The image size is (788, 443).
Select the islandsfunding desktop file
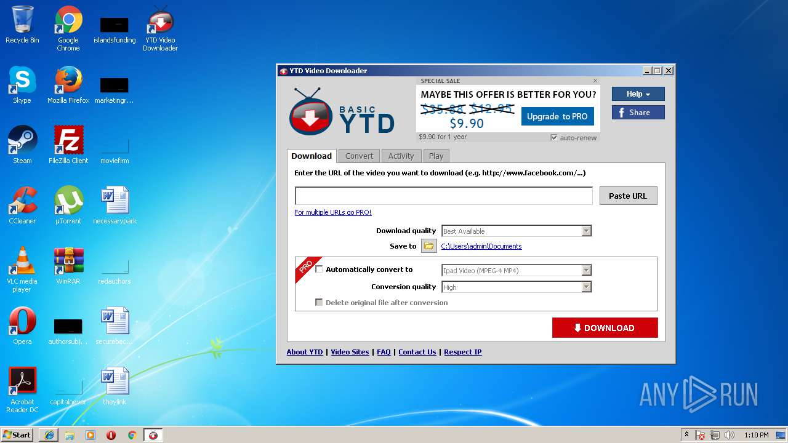point(115,30)
